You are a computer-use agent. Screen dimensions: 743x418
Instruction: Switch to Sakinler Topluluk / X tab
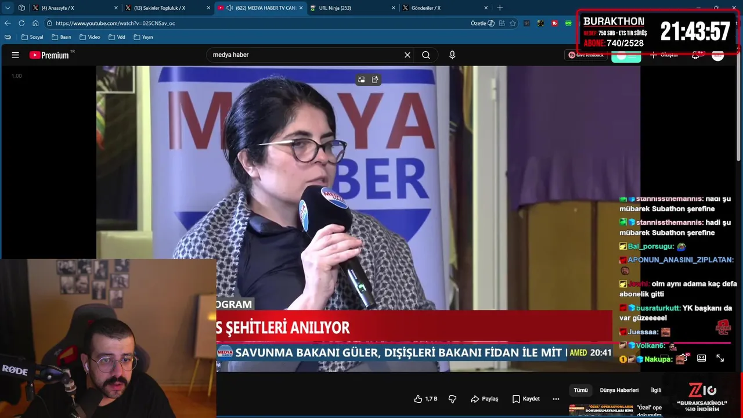tap(163, 8)
